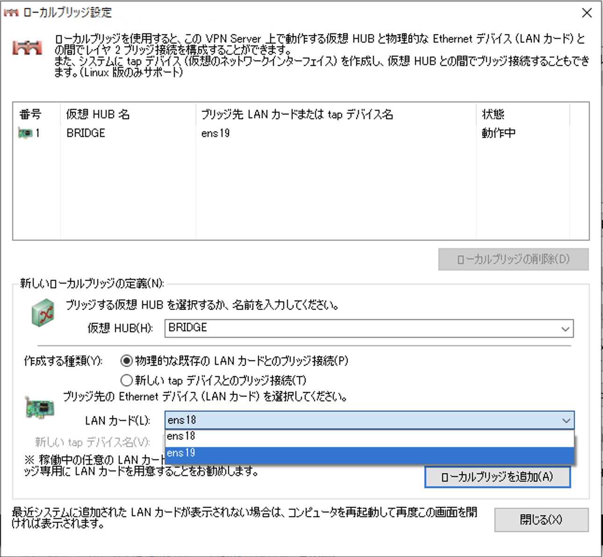Image resolution: width=603 pixels, height=557 pixels.
Task: Click the LAN card icon beside the Ethernet device prompt
Action: tap(39, 407)
